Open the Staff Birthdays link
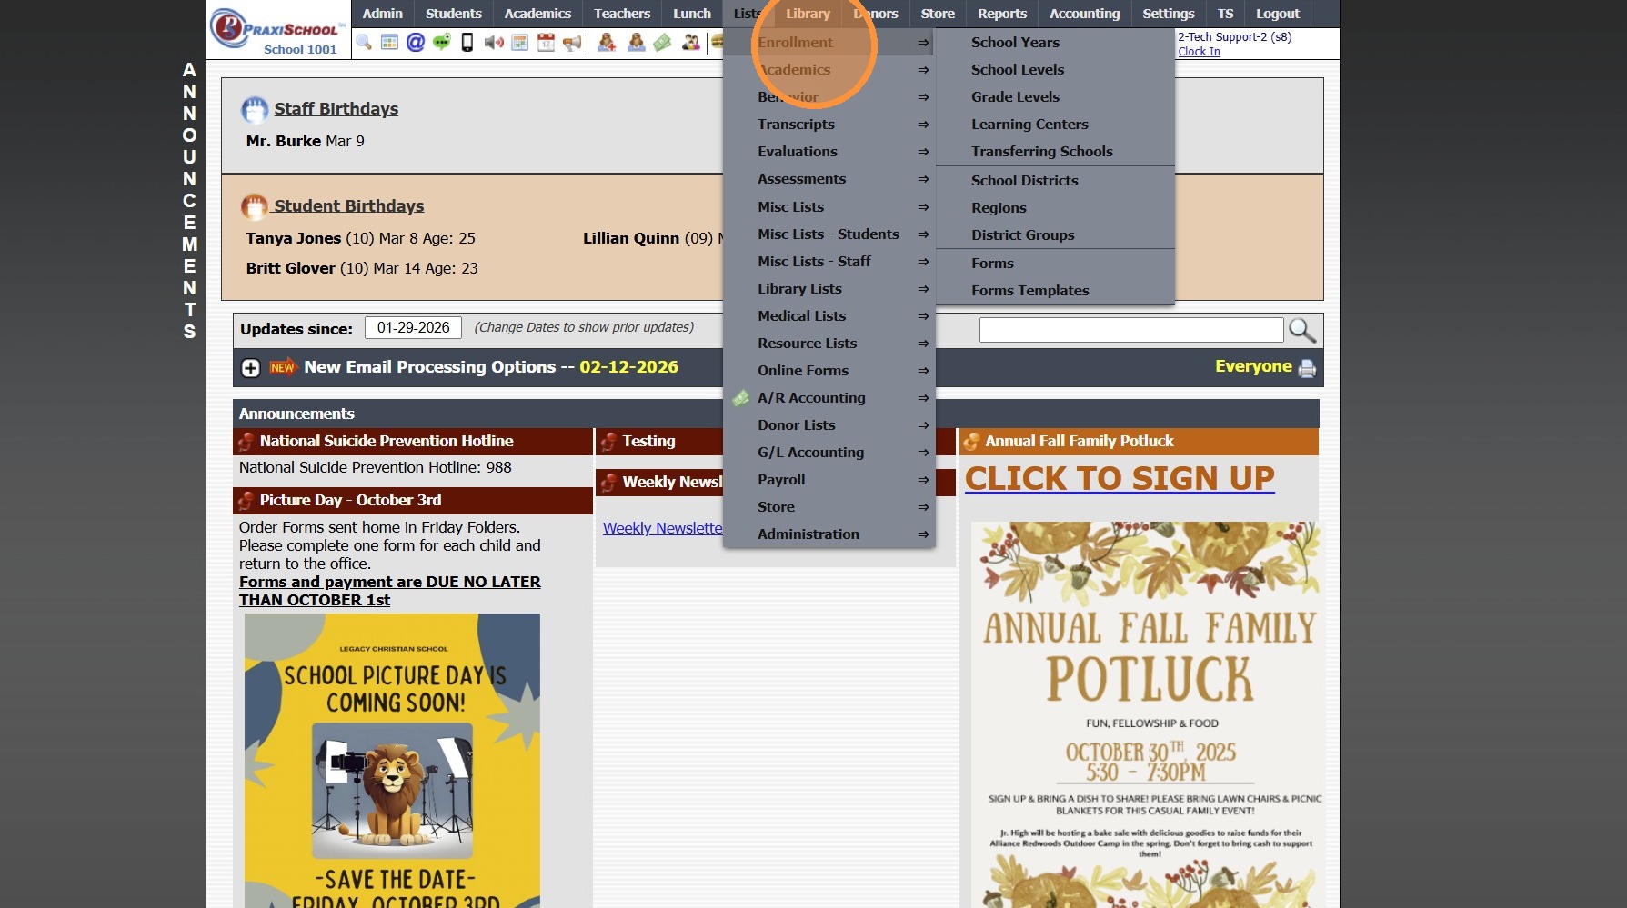Viewport: 1627px width, 908px height. click(x=336, y=109)
